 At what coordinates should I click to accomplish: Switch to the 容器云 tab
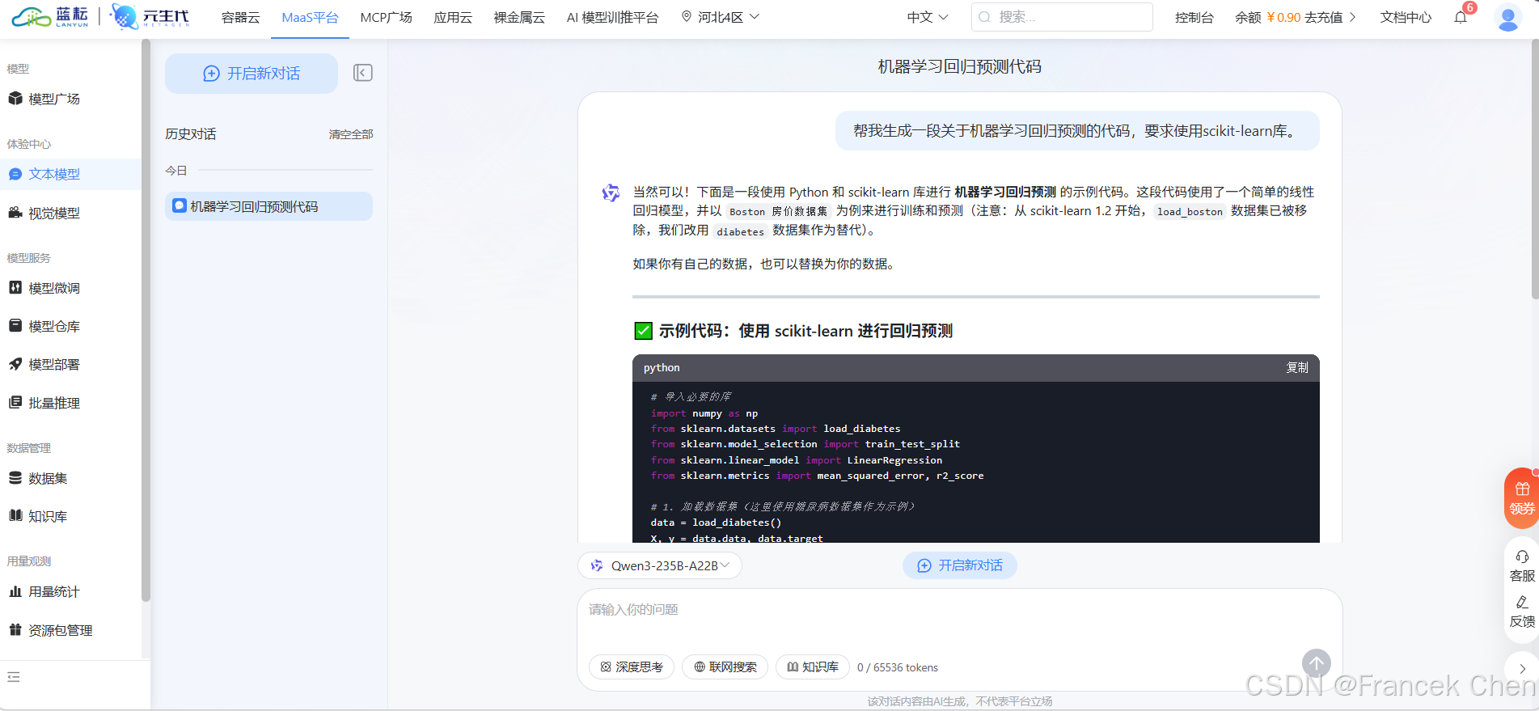pos(240,17)
